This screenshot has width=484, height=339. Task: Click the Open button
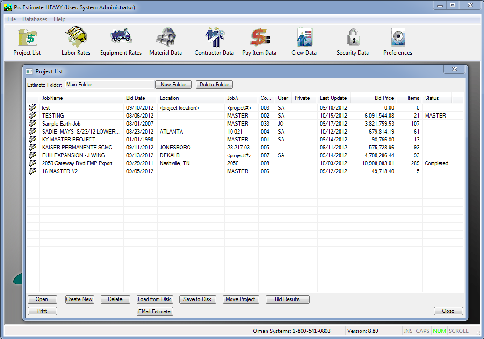(x=42, y=299)
